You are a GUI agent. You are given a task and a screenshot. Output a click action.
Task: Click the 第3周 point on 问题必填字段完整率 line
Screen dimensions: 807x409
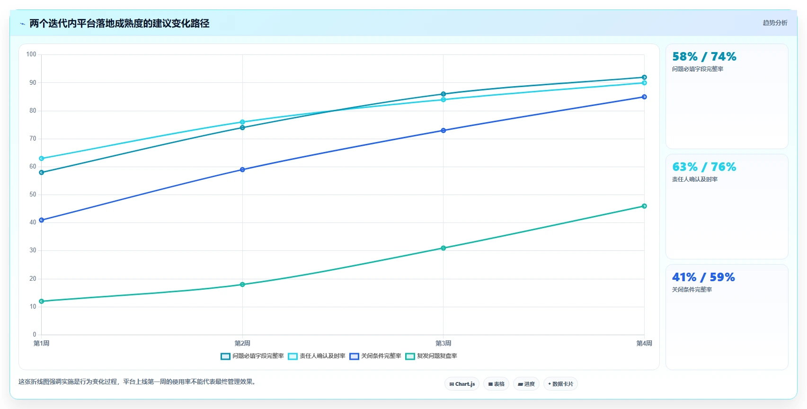pos(443,94)
